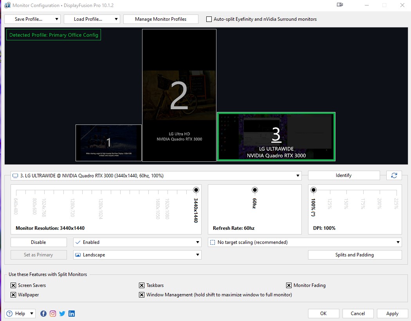
Task: Click the Splits and Padding button
Action: (x=355, y=255)
